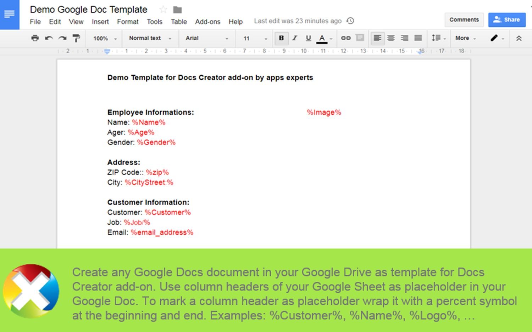The image size is (532, 332).
Task: Click the redo arrow icon
Action: pos(62,38)
